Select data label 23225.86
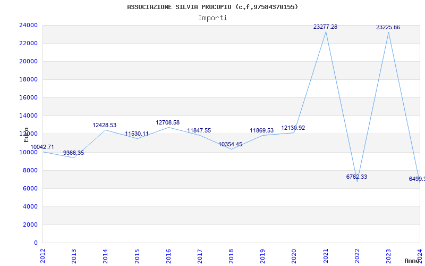This screenshot has height=266, width=425. [388, 28]
